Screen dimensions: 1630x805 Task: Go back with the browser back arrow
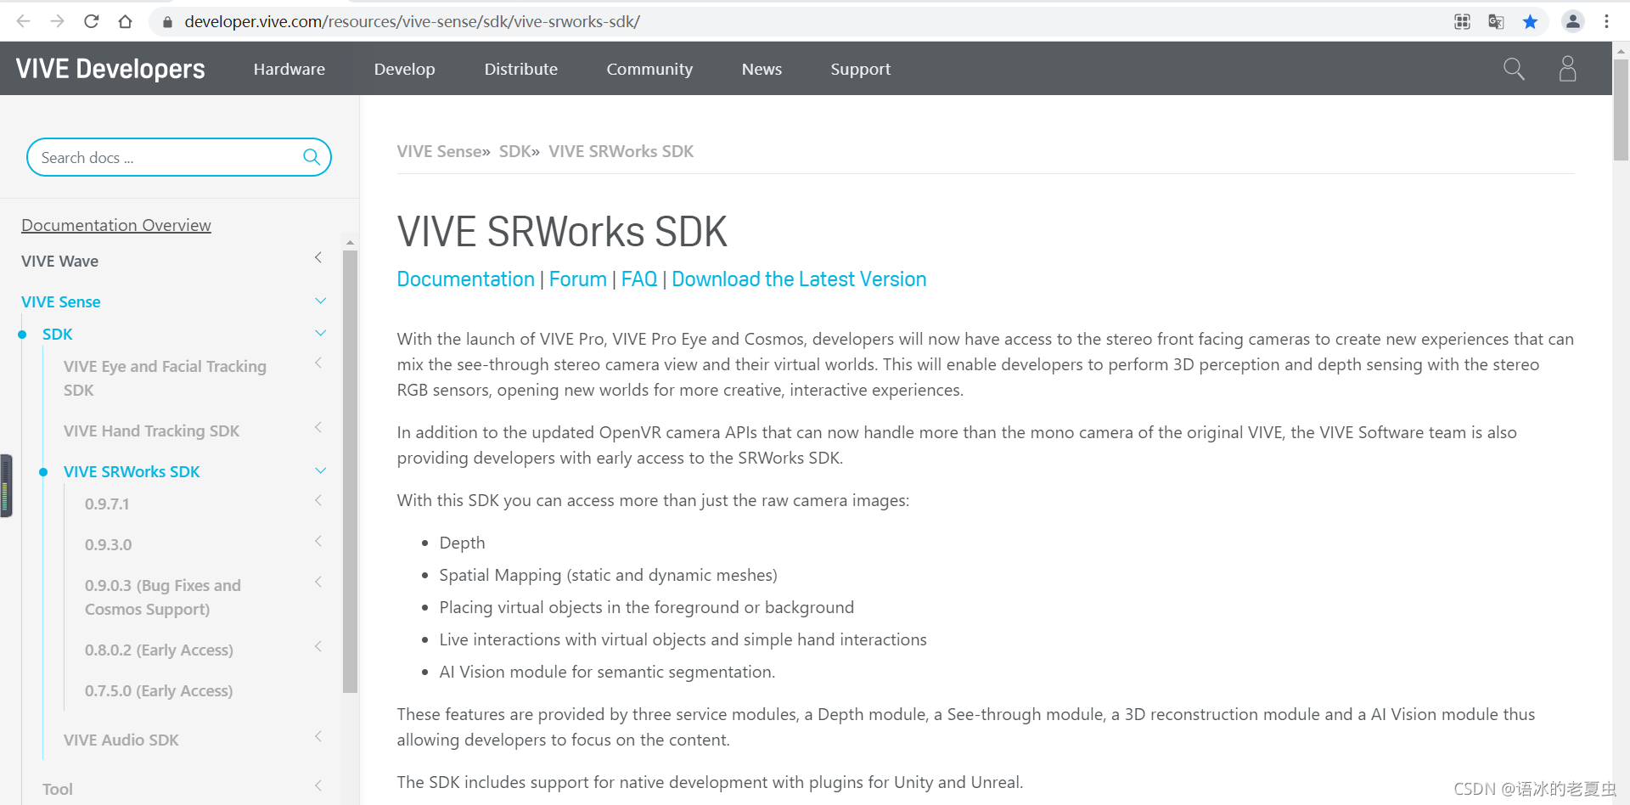click(x=24, y=21)
